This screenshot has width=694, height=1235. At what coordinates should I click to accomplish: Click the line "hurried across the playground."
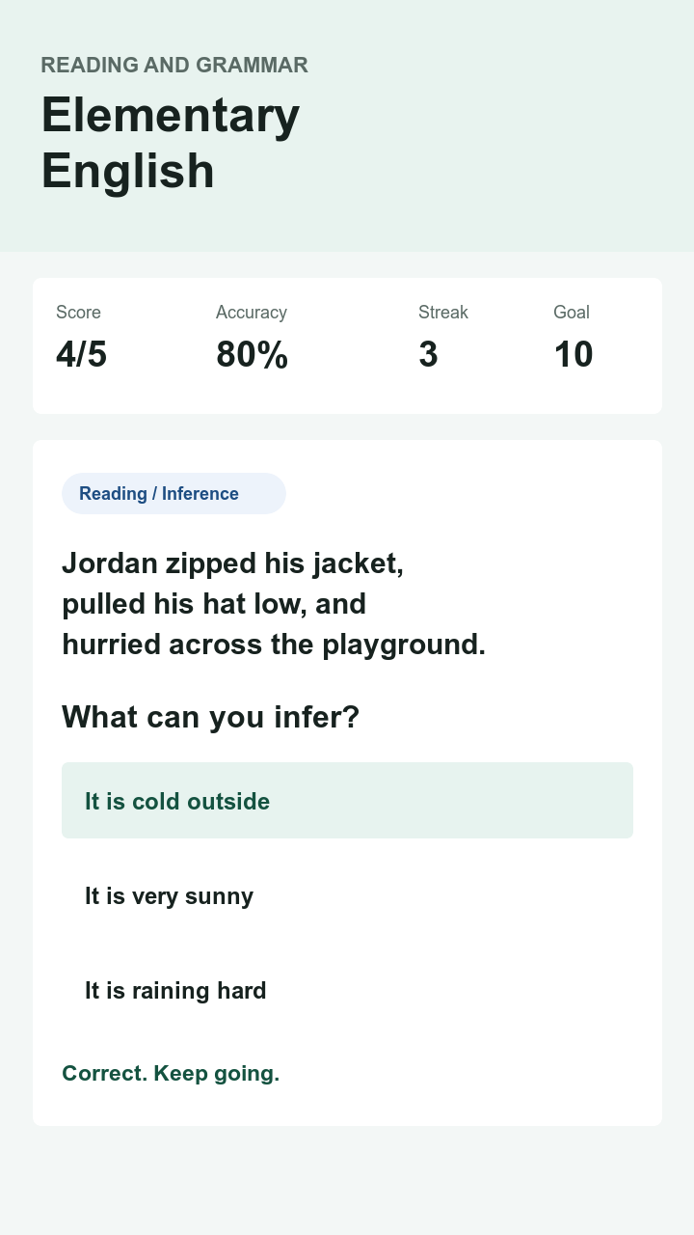pos(274,644)
